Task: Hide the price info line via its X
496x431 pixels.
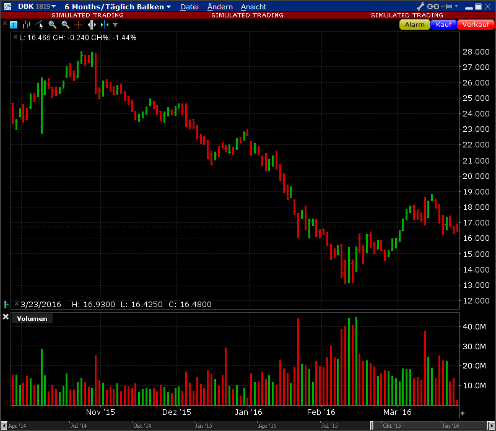Action: pyautogui.click(x=15, y=37)
